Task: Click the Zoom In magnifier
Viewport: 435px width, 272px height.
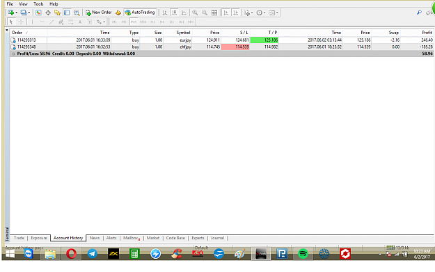Action: (x=195, y=13)
